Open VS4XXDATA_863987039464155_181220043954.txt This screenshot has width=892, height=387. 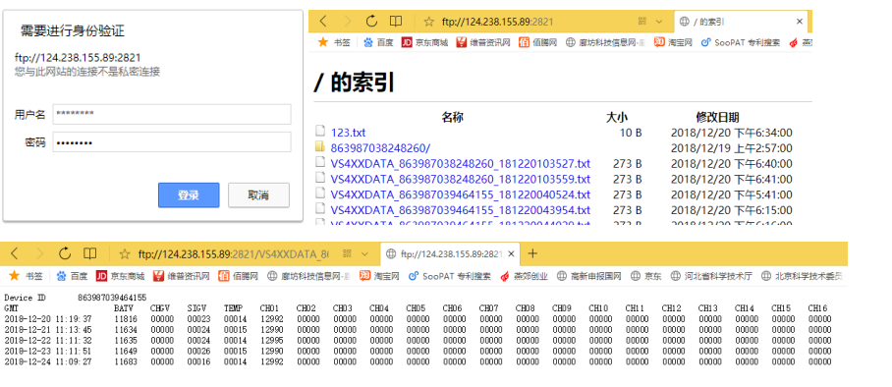[x=460, y=210]
